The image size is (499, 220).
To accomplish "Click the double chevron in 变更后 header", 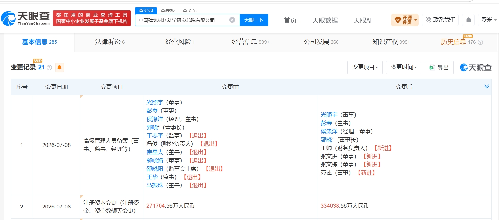I will click(x=487, y=86).
